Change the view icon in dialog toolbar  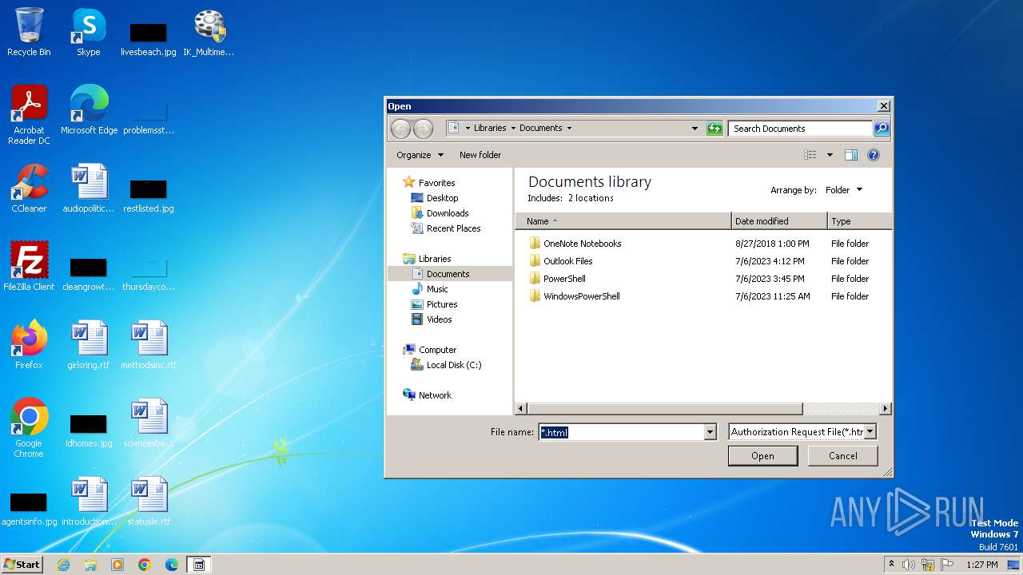[810, 155]
